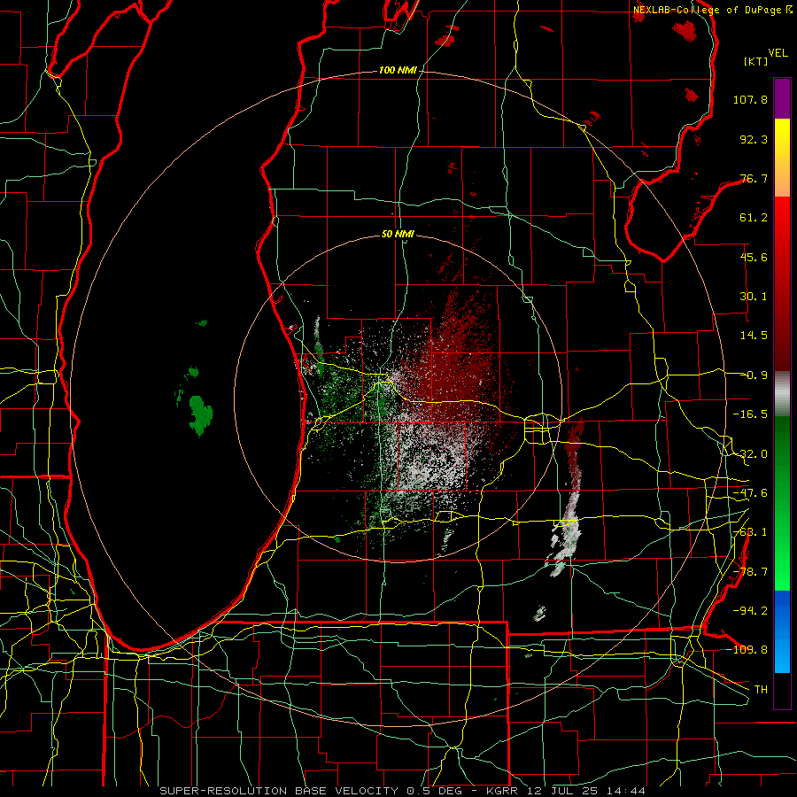Image resolution: width=797 pixels, height=797 pixels.
Task: Click the 45.6 legend value
Action: [x=754, y=257]
